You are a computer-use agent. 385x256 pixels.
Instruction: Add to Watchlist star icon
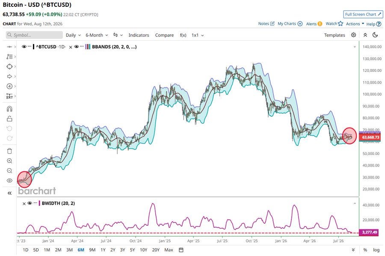point(341,24)
